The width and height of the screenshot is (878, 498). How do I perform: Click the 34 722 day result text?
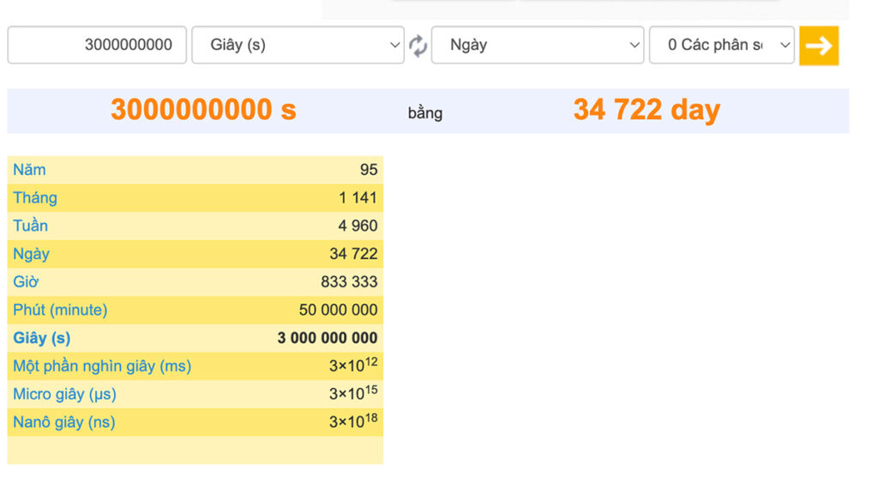click(x=646, y=111)
